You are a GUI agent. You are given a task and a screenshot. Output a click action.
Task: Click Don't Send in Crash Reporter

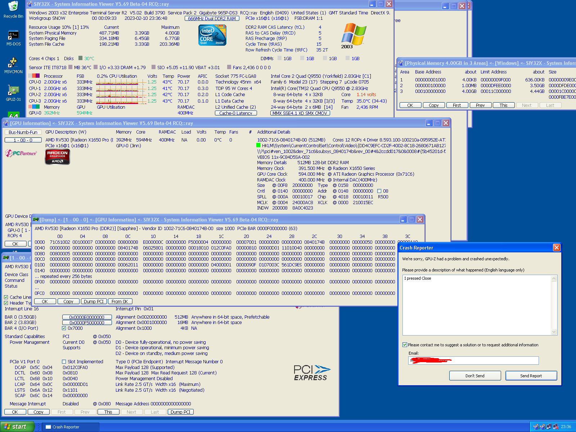click(x=475, y=375)
